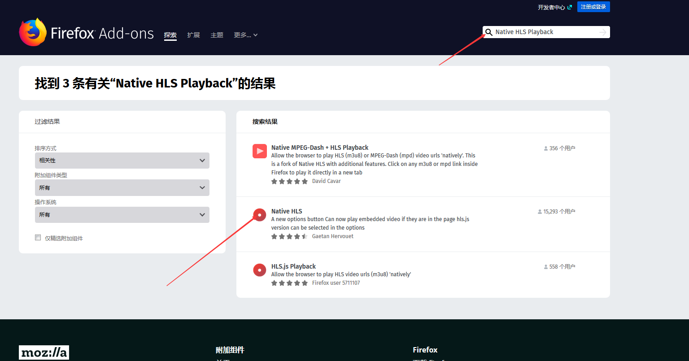689x361 pixels.
Task: Click the red Native HLS add-on icon
Action: point(259,215)
